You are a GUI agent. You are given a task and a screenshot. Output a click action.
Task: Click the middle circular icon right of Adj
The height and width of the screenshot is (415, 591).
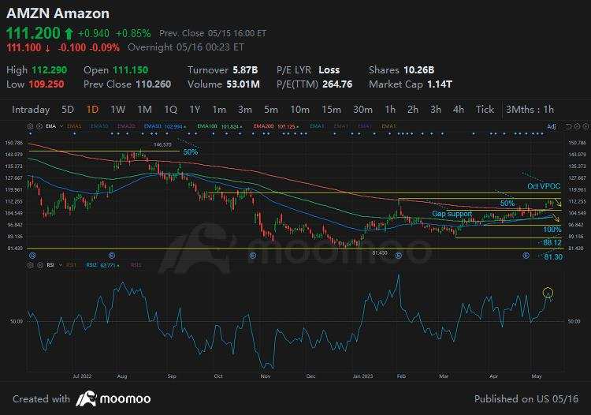(x=577, y=127)
